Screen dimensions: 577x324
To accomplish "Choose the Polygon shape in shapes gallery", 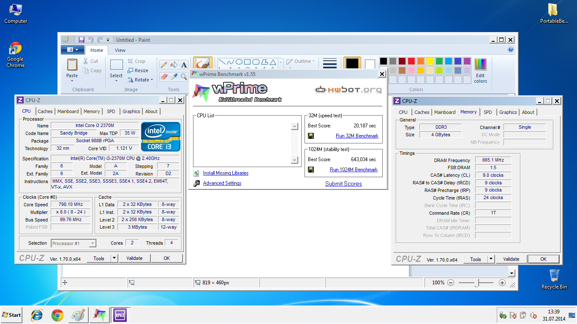I will 264,62.
